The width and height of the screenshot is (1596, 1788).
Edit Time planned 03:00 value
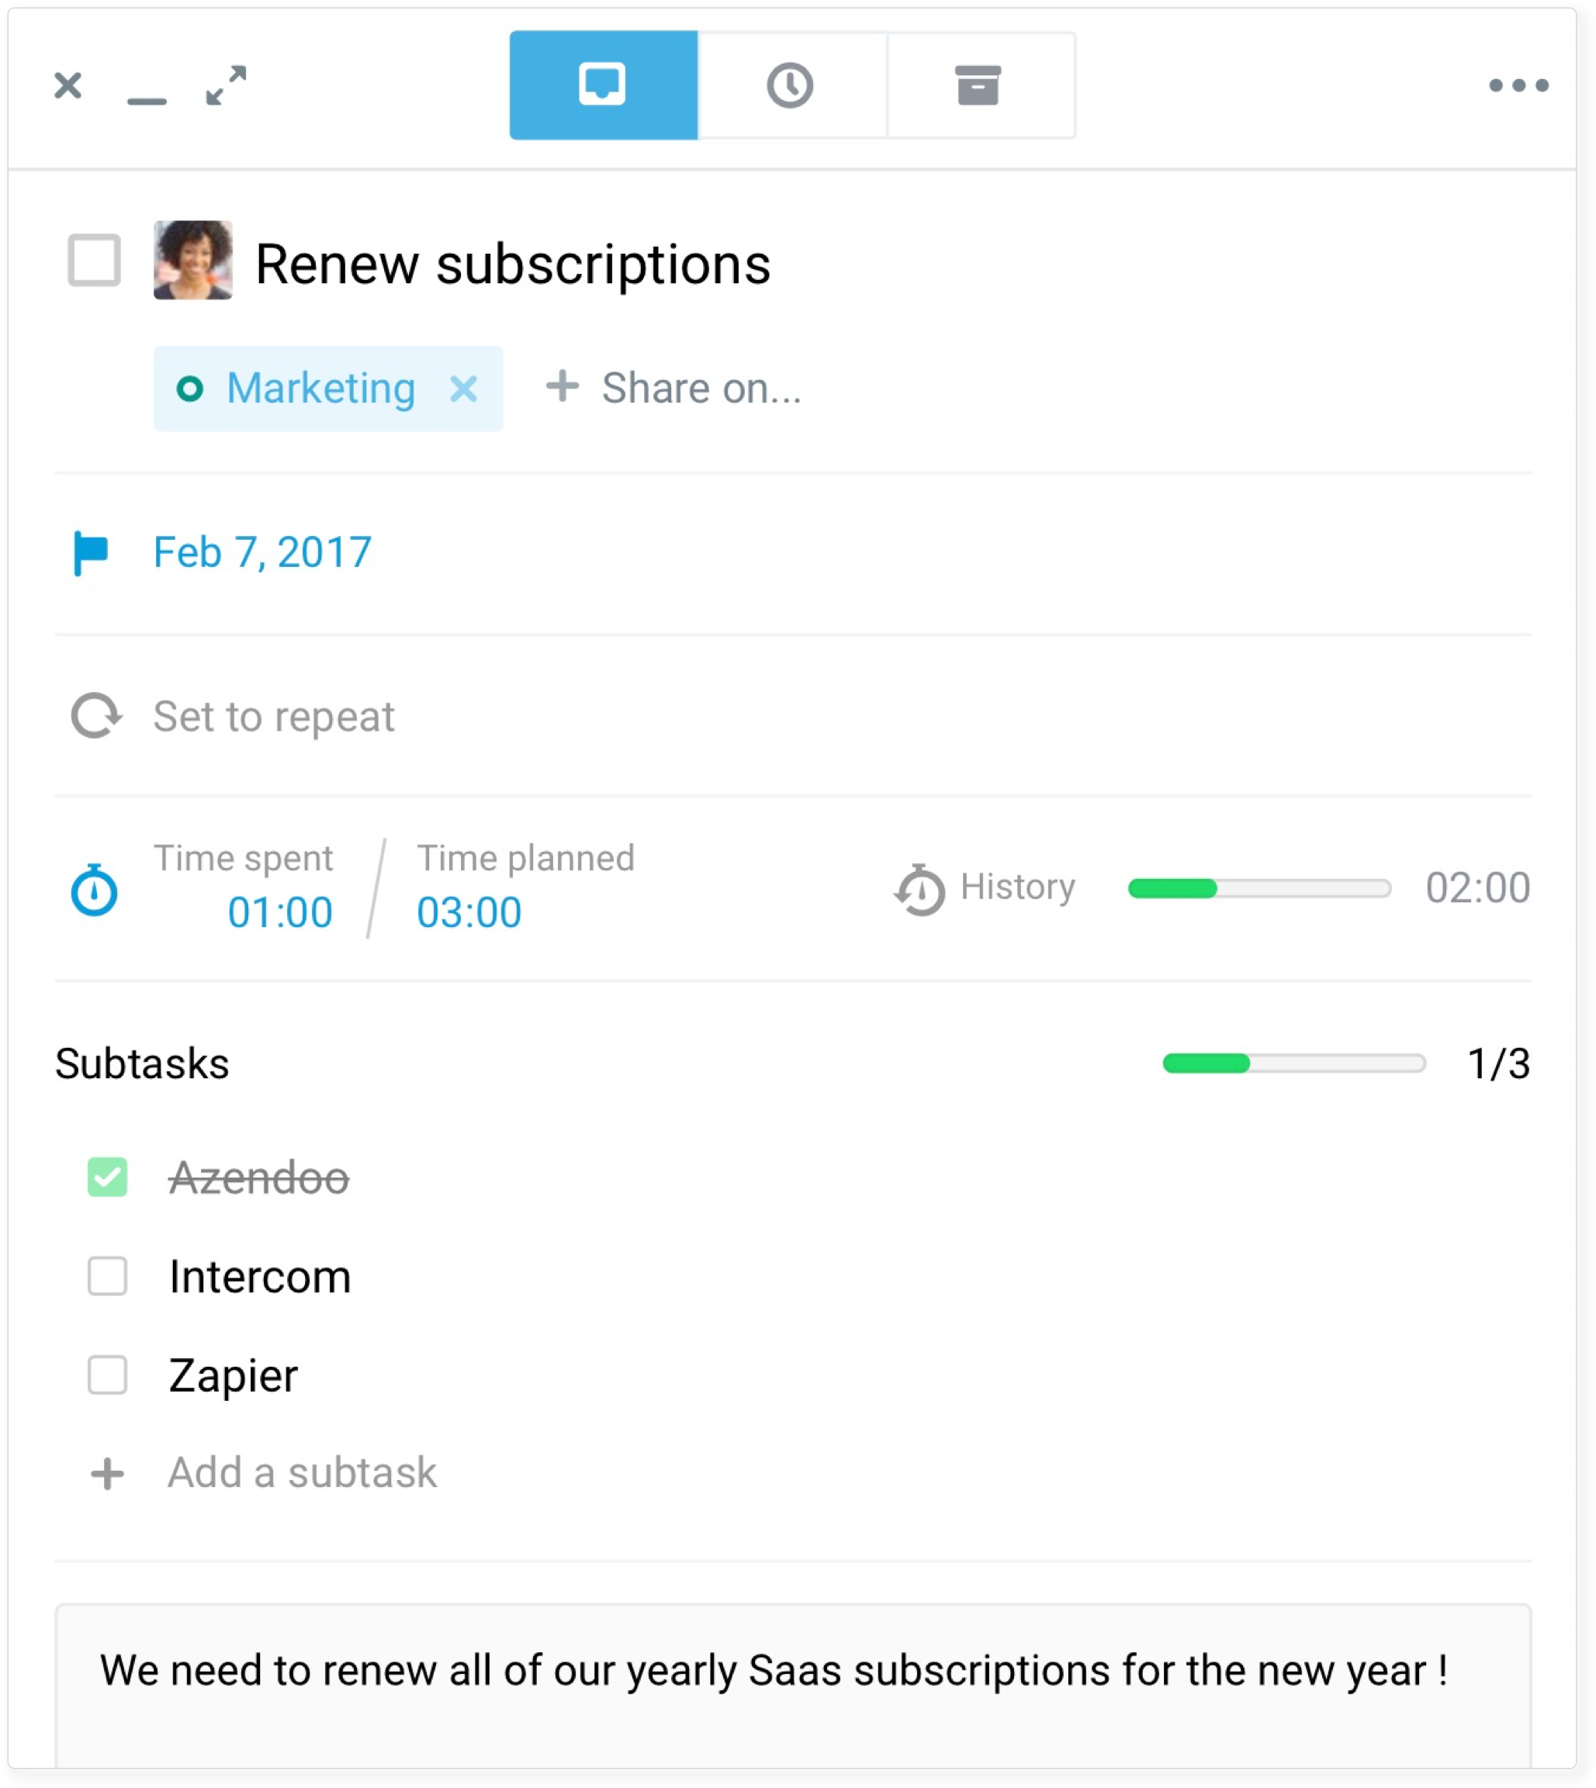(469, 913)
